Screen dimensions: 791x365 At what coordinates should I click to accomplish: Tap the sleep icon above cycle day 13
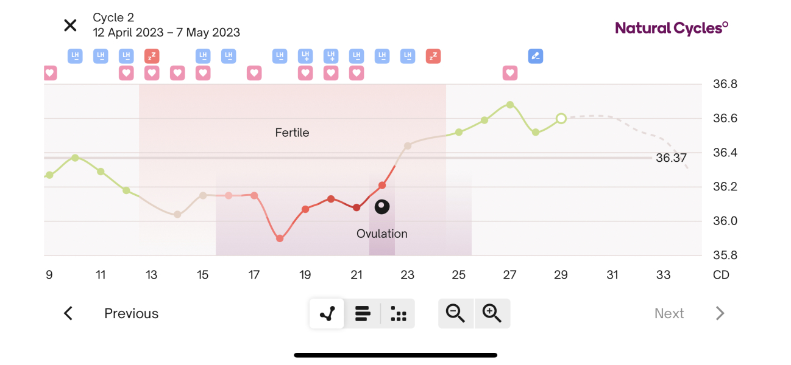tap(152, 57)
